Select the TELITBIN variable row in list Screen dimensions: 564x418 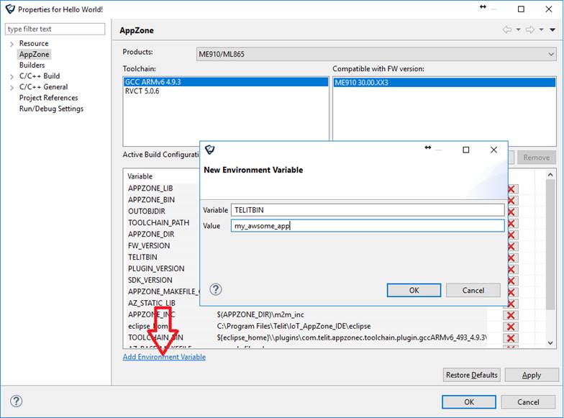point(142,258)
